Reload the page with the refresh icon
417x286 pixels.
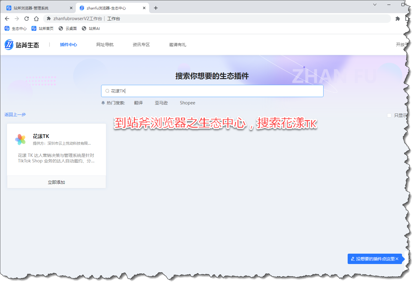(27, 19)
